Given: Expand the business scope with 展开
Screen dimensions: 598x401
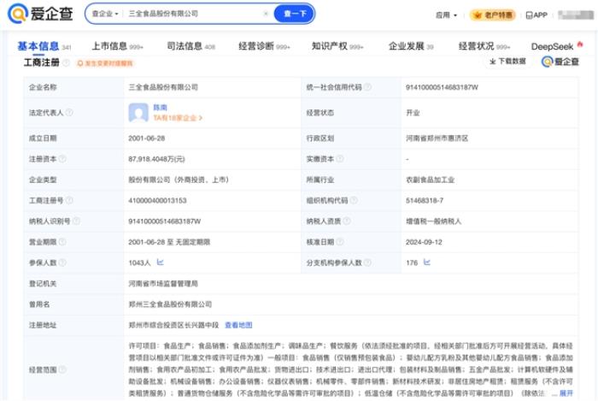Looking at the screenshot, I should point(566,393).
